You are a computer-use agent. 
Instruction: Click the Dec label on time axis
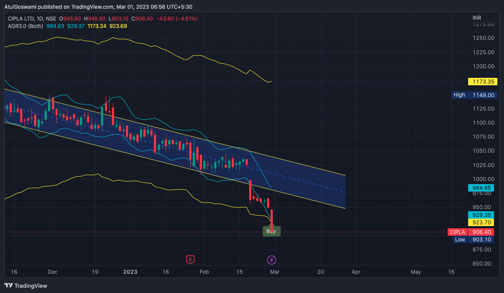pyautogui.click(x=53, y=272)
